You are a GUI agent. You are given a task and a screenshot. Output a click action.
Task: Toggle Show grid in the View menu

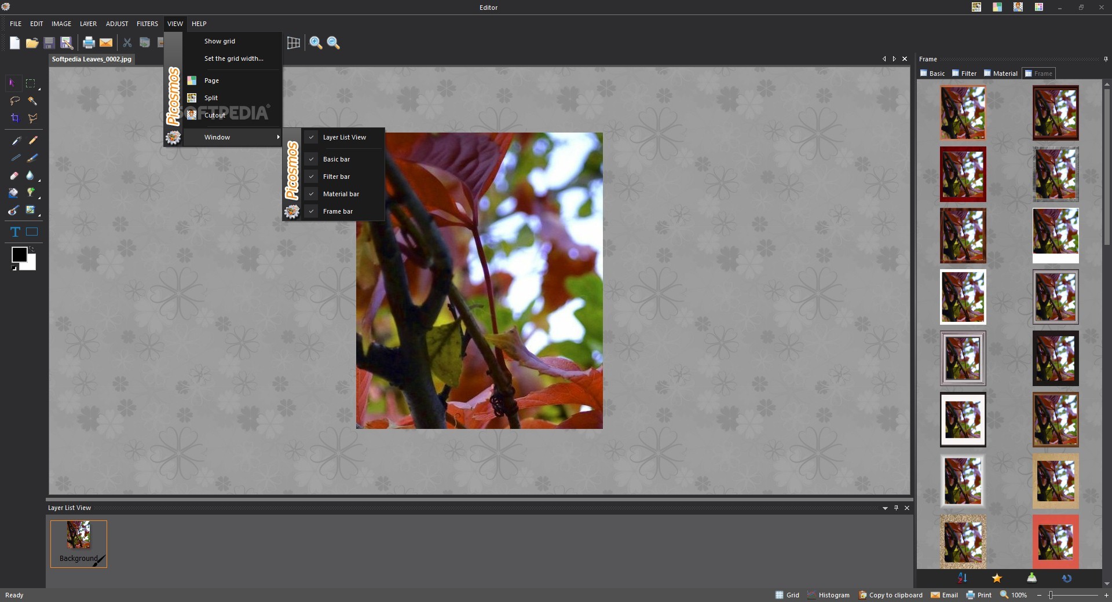click(x=232, y=41)
